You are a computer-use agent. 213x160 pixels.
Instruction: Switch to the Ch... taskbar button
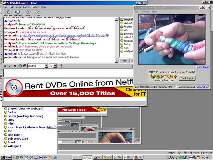pos(118,158)
